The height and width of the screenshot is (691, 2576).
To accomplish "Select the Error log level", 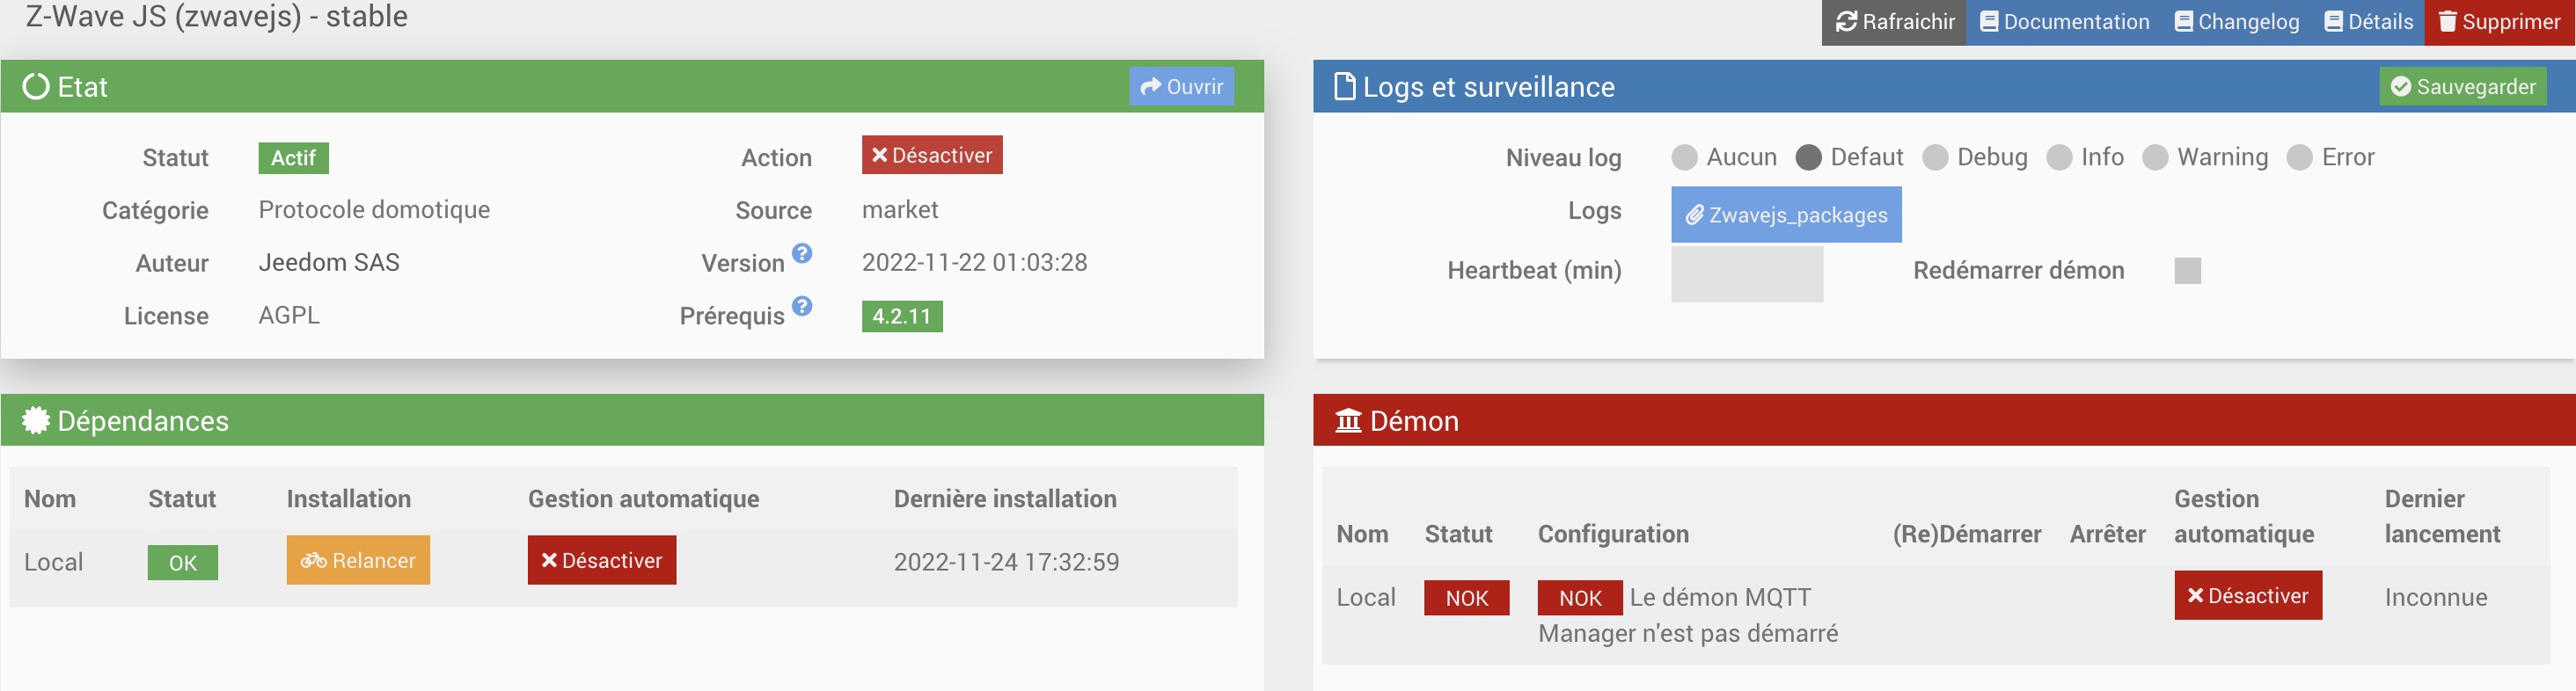I will pos(2299,157).
